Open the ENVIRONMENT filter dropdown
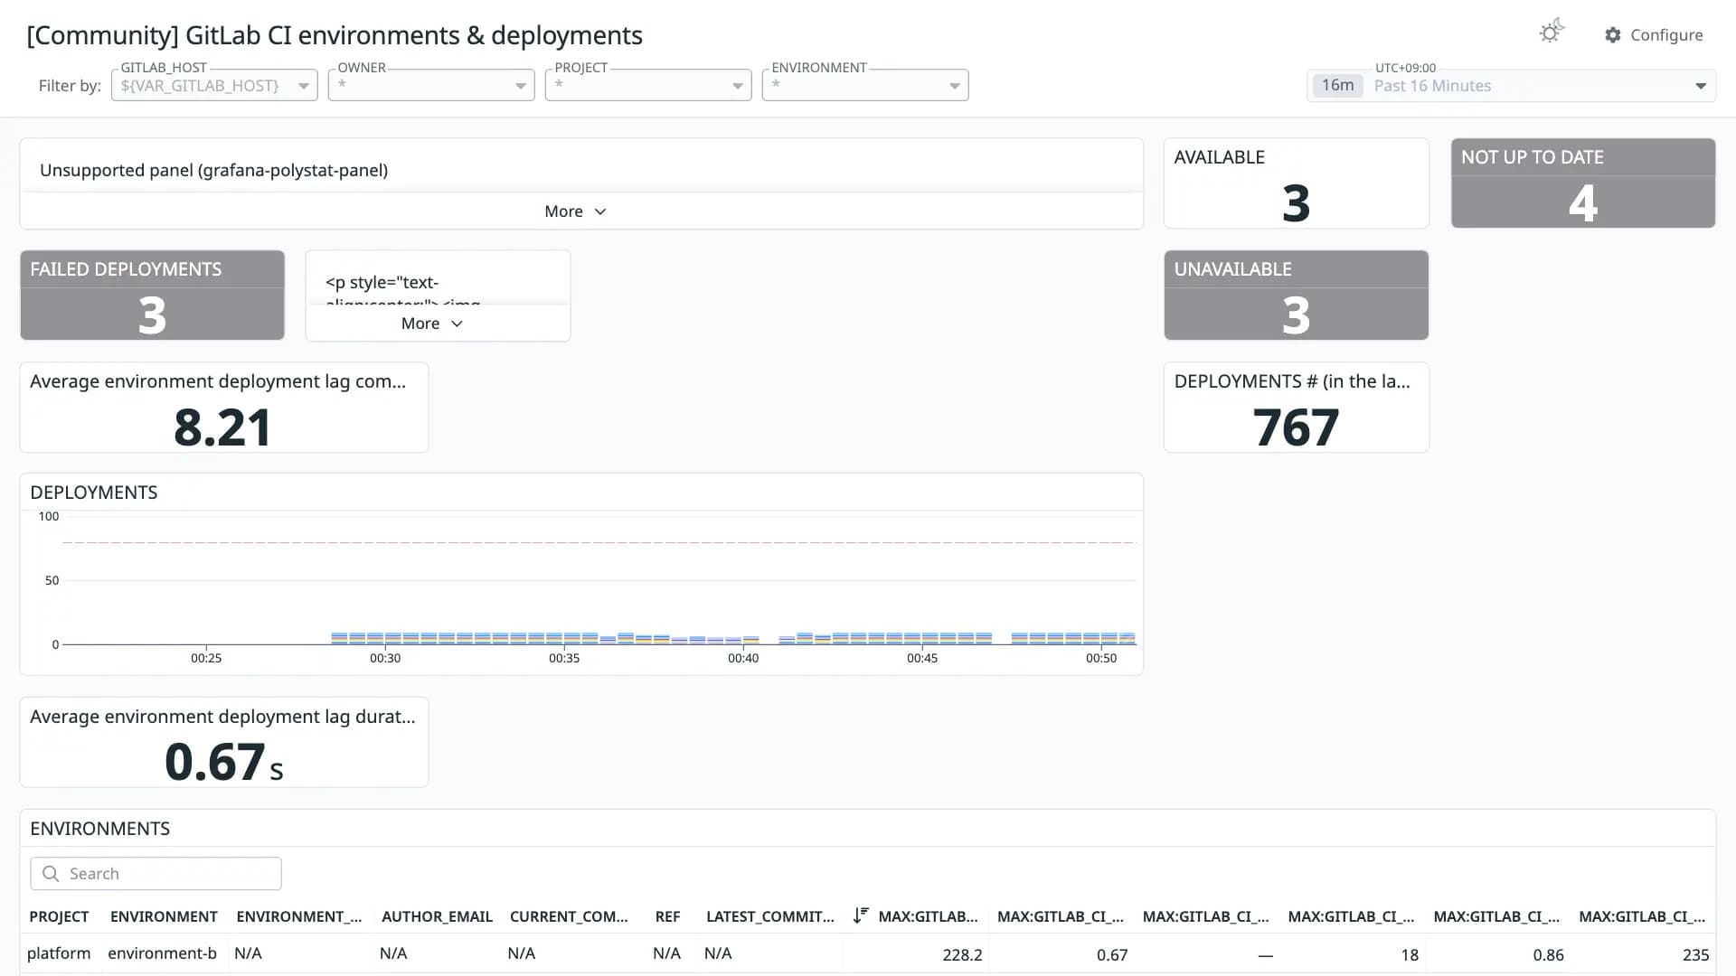Screen dimensions: 1736x976 click(865, 85)
